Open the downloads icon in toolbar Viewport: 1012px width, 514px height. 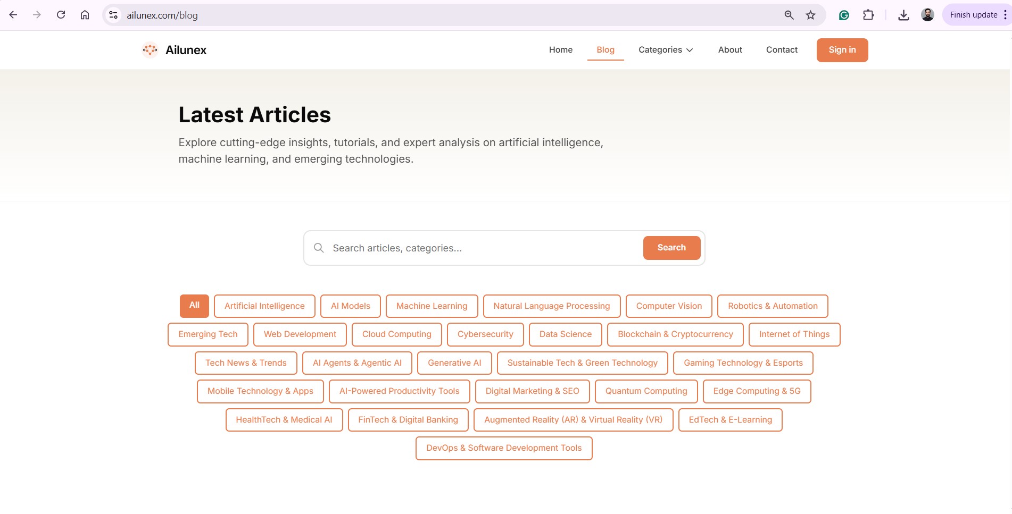click(x=903, y=15)
